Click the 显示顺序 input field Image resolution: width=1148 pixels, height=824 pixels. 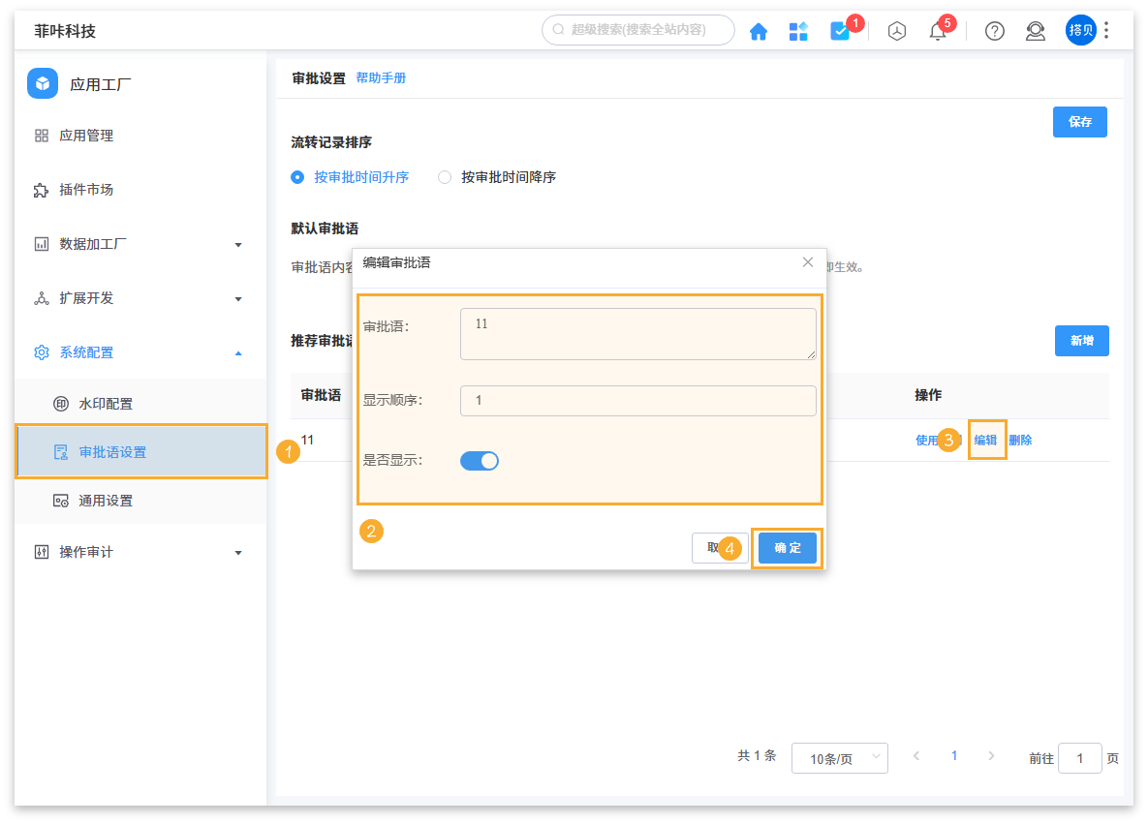637,401
